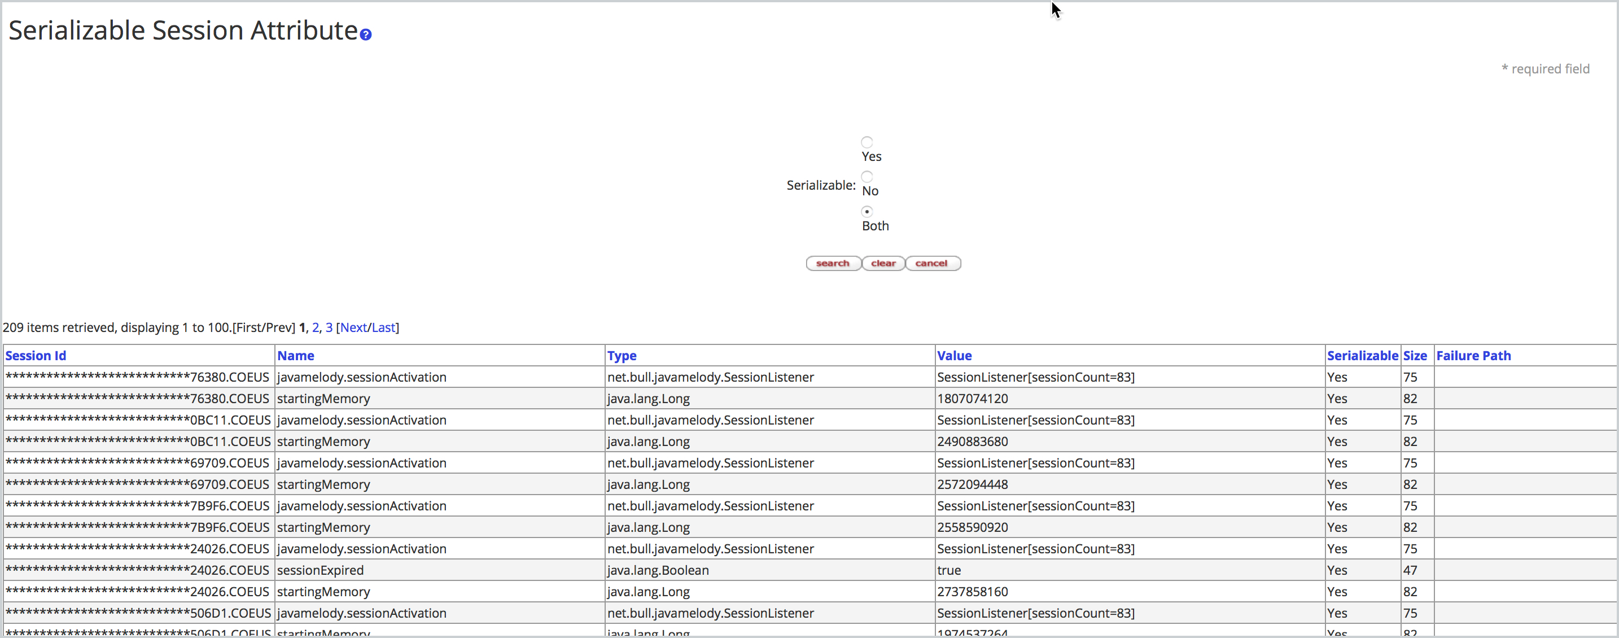The width and height of the screenshot is (1619, 638).
Task: Go to results page 3
Action: click(x=329, y=327)
